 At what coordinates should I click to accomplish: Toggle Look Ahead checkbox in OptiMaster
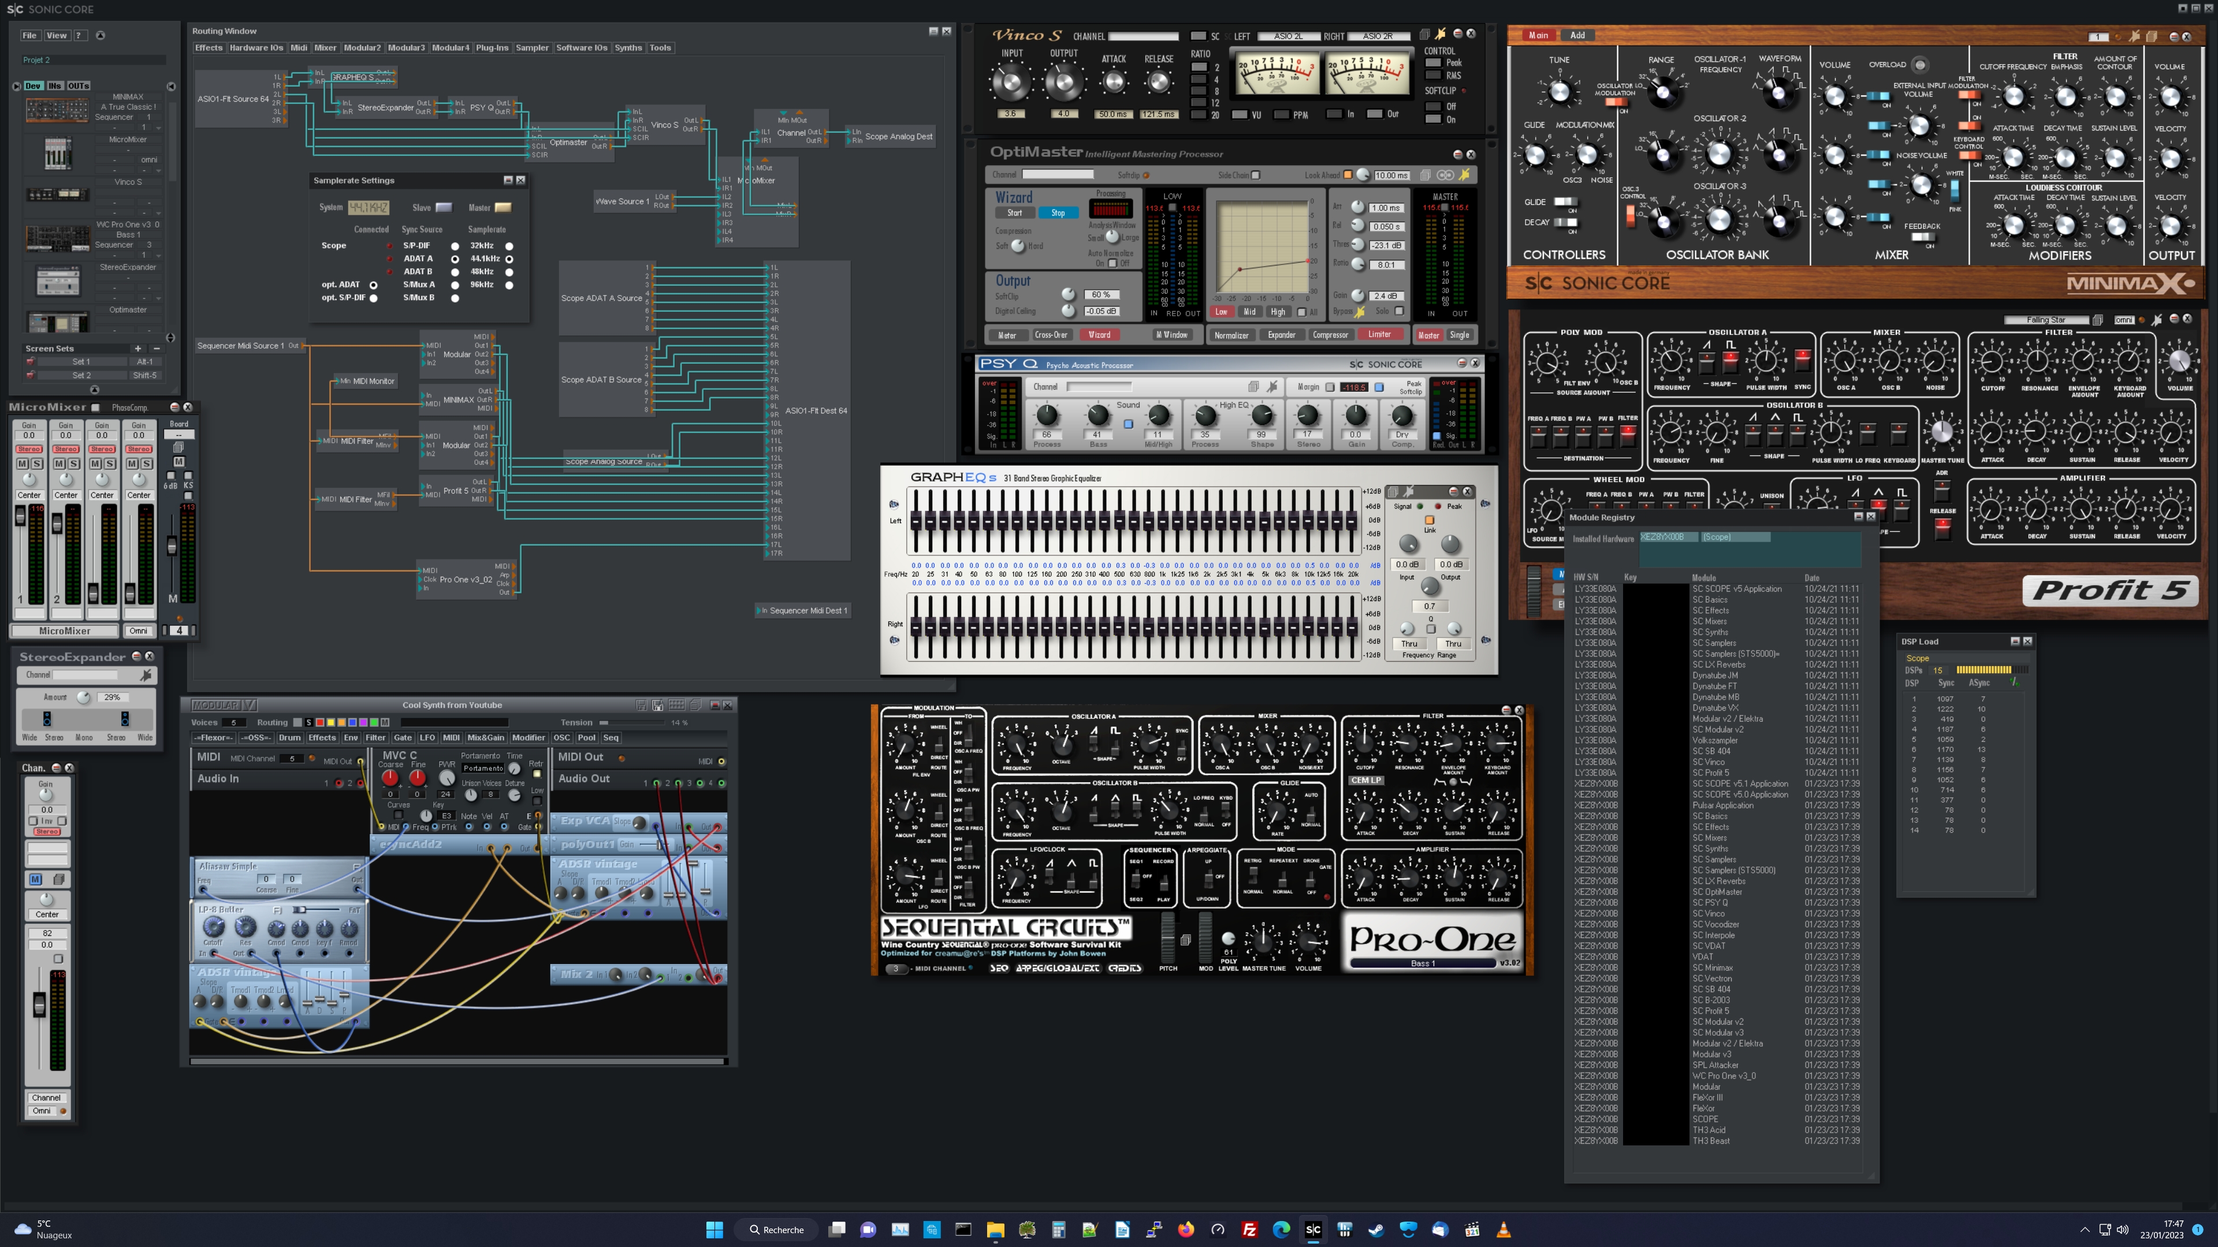(1348, 175)
